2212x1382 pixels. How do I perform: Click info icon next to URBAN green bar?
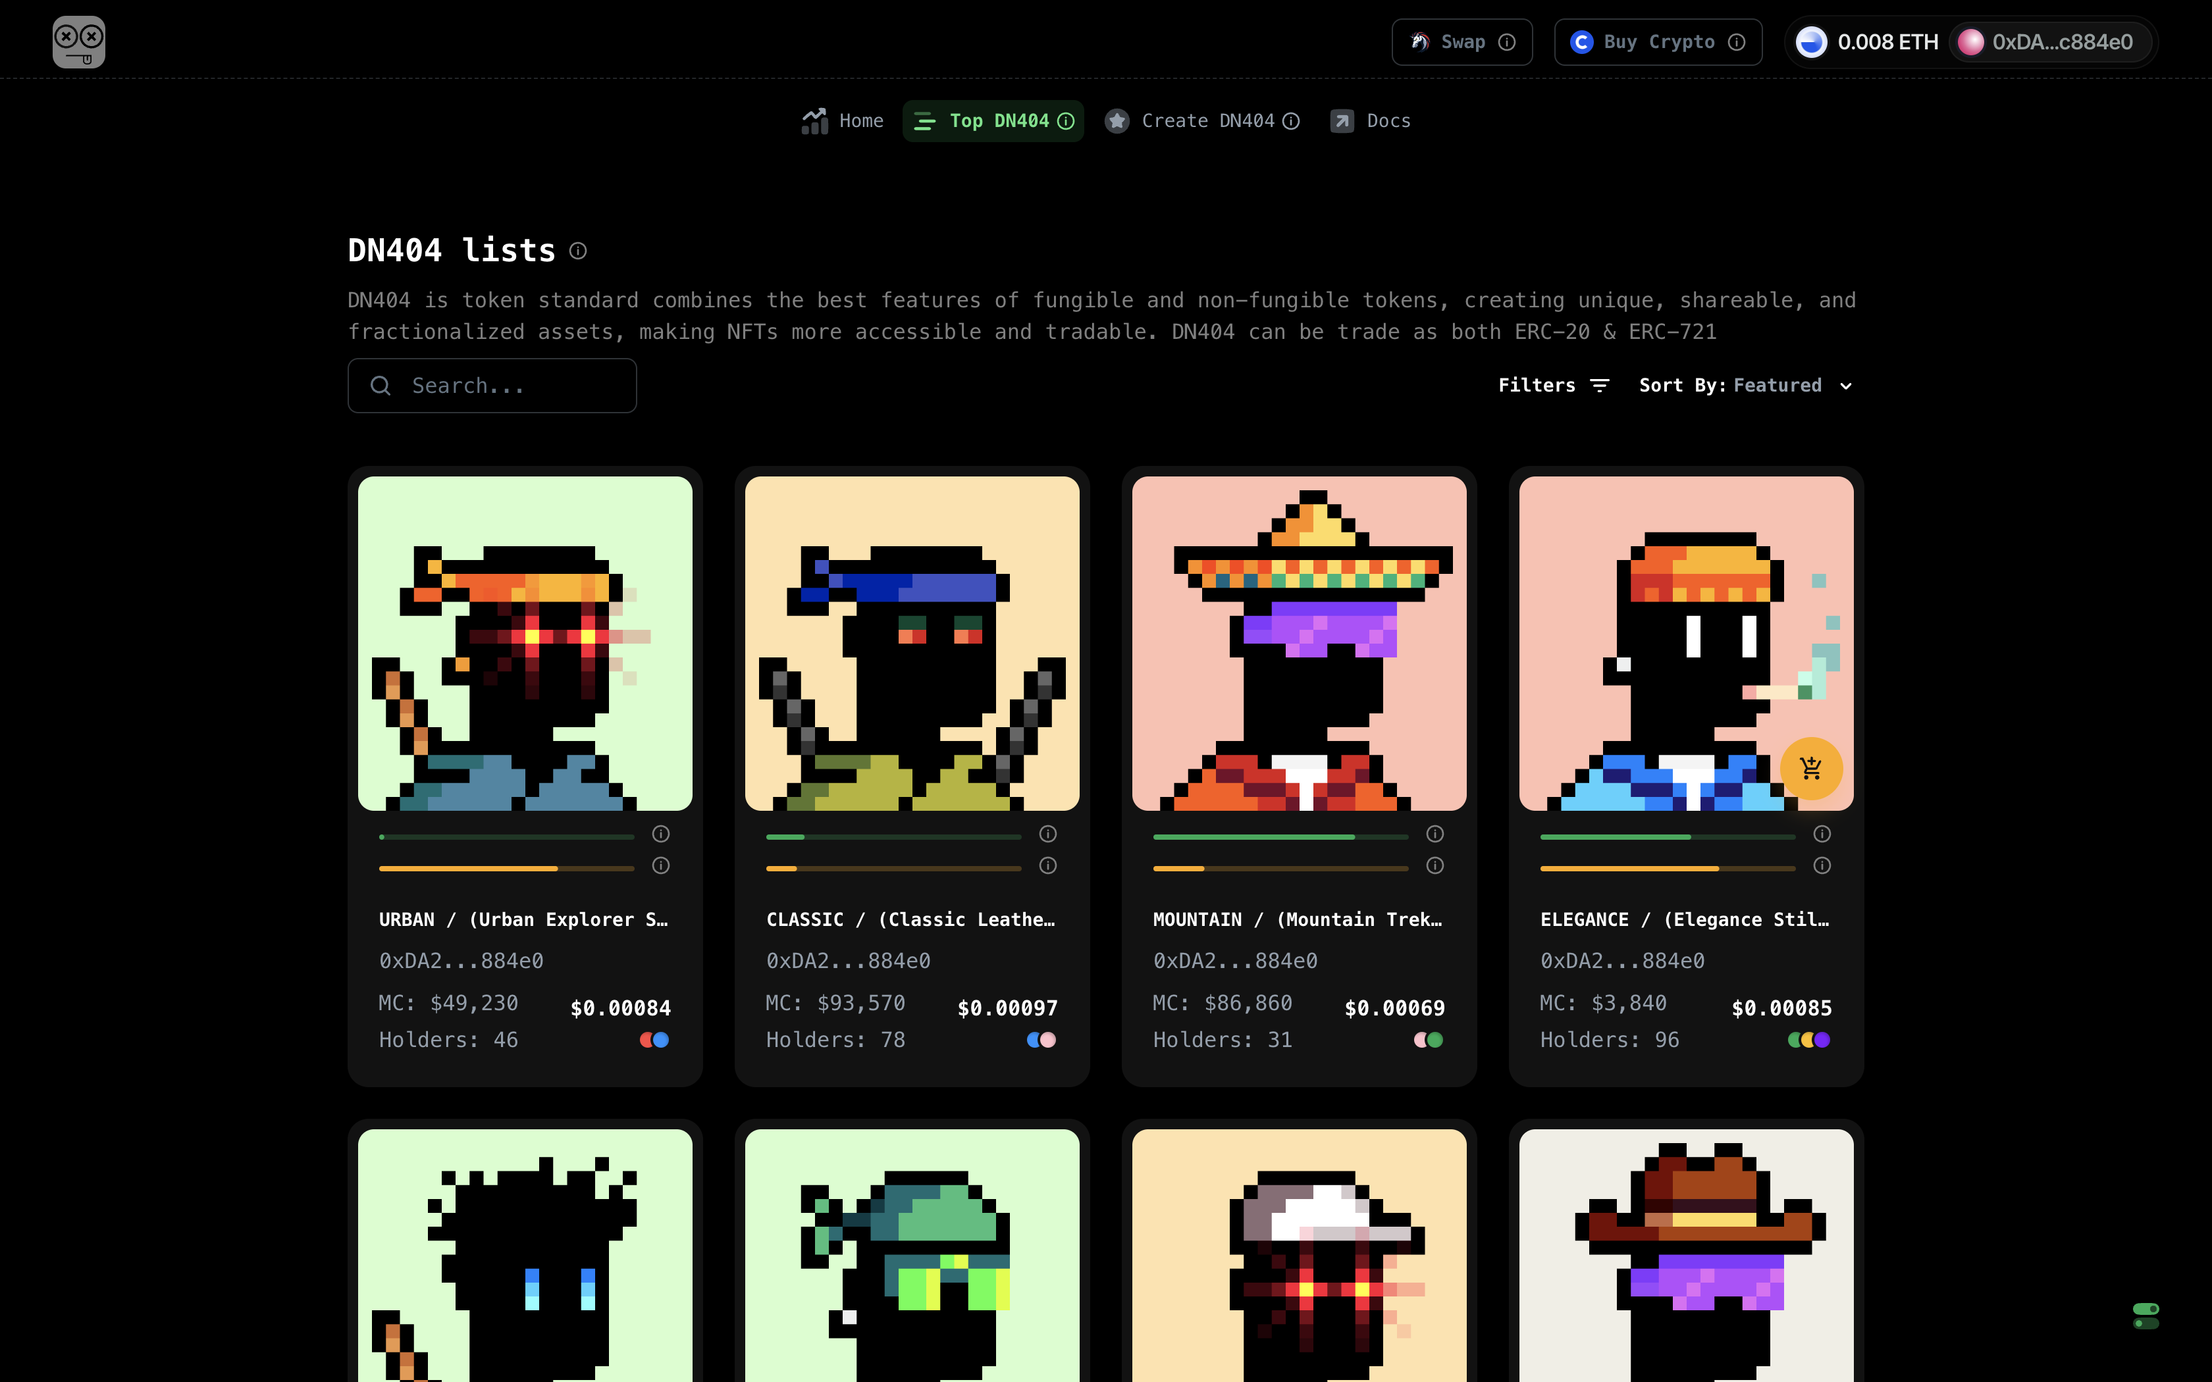click(661, 834)
